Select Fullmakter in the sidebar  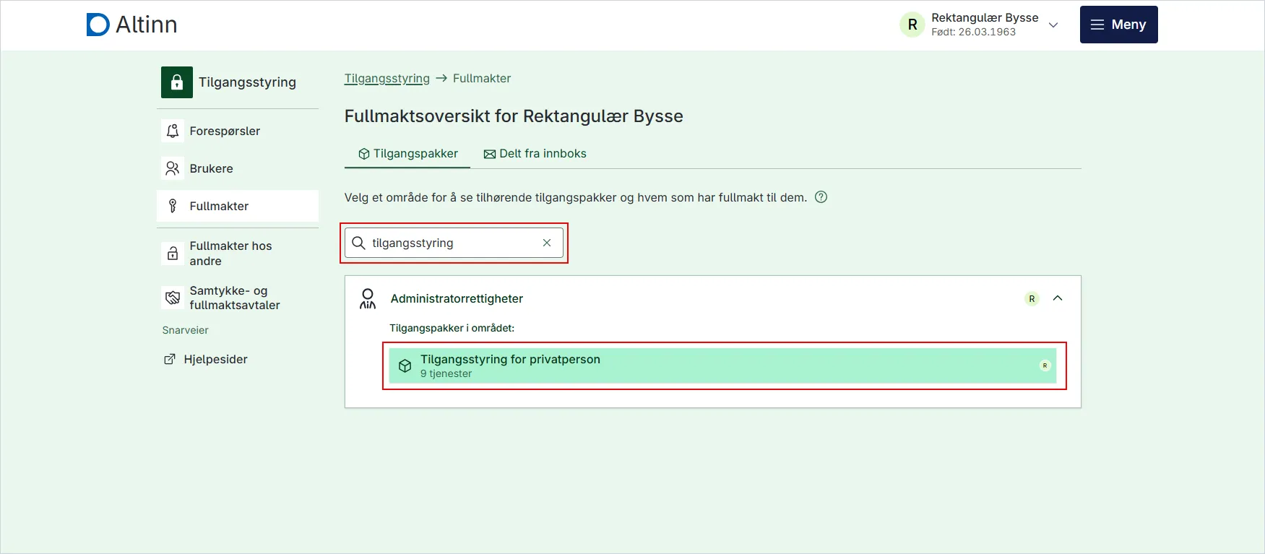238,206
